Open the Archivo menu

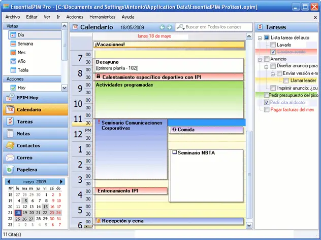pyautogui.click(x=13, y=17)
